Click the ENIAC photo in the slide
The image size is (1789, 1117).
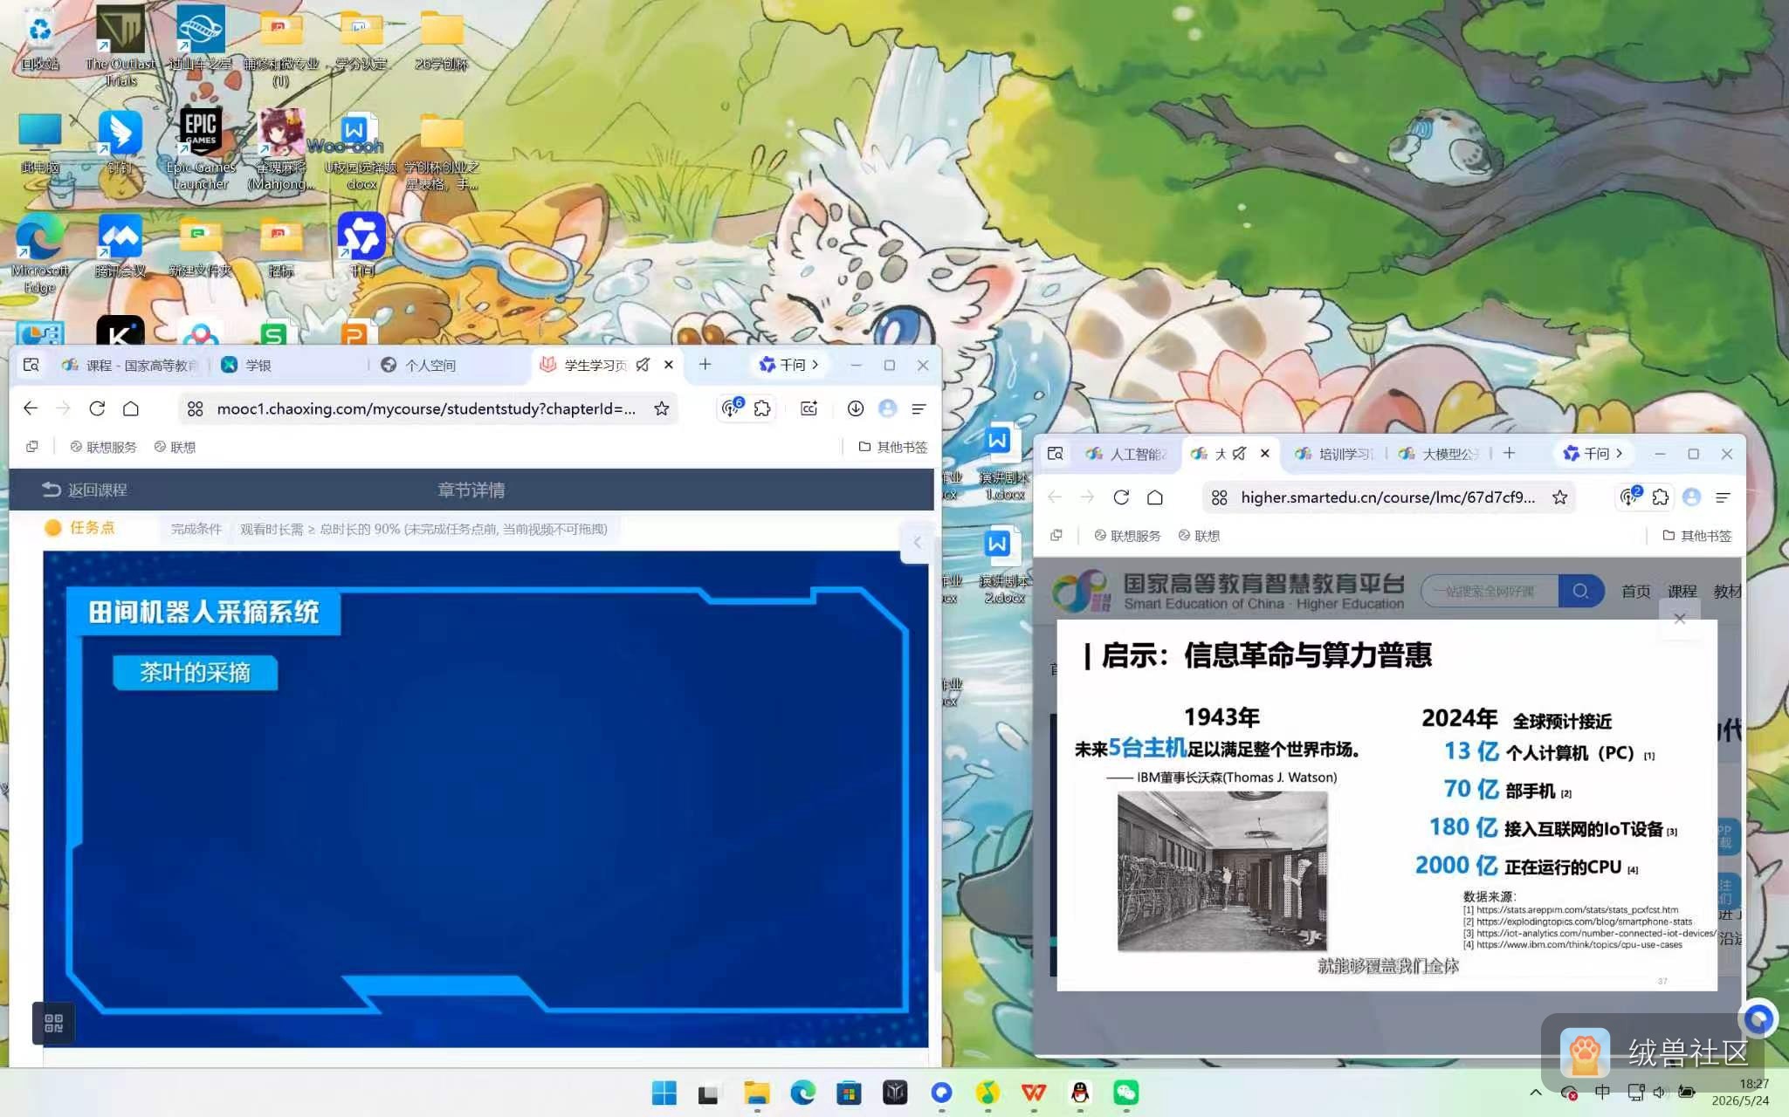1222,871
